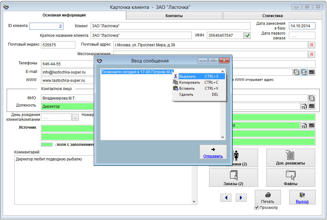Viewport: 327px width, 220px height.
Task: Minimize the Ввод сообщения dialog
Action: coord(202,61)
